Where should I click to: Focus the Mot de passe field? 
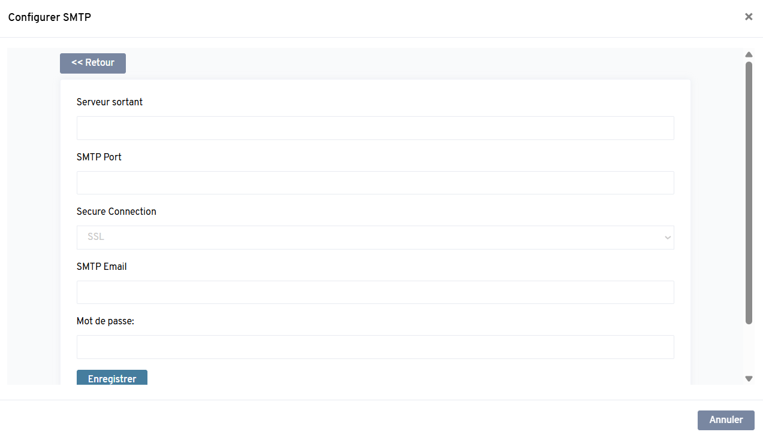tap(375, 347)
